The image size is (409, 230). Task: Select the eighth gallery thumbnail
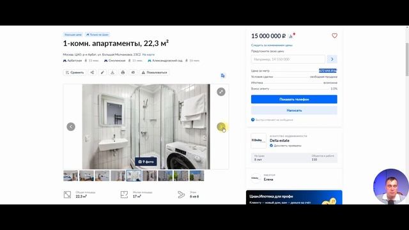pos(181,176)
